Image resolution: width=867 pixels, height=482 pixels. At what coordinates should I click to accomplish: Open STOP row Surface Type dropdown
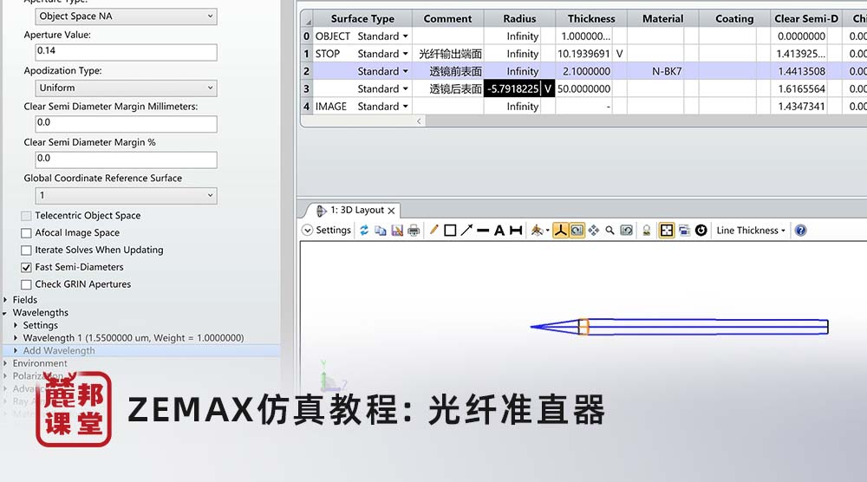(405, 54)
